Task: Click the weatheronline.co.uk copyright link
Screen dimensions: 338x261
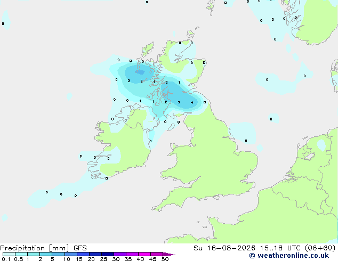Action: [x=289, y=256]
